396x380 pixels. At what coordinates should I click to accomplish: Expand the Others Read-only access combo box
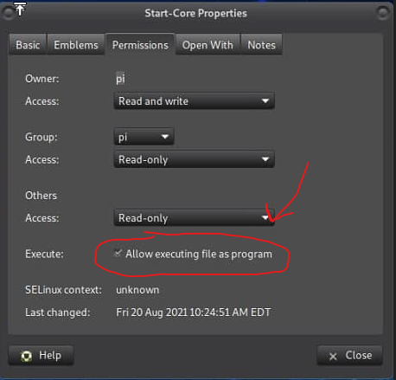pos(195,218)
